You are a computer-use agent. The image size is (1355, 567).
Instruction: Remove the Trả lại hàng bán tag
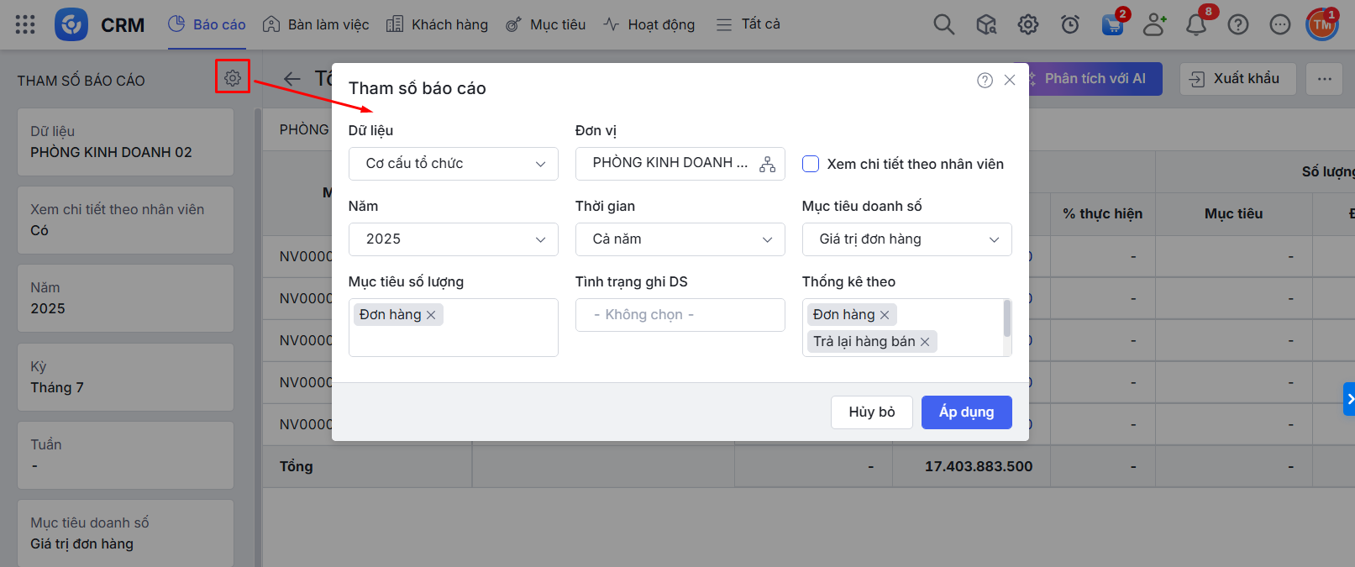925,342
